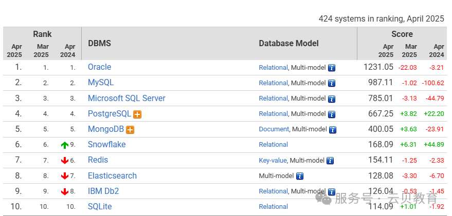452x216 pixels.
Task: Click the -23.91 value in MongoDB row
Action: pyautogui.click(x=435, y=129)
